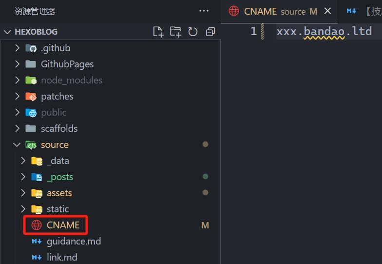Collapse the HEXOBLOG root section
The image size is (382, 264).
(7, 32)
